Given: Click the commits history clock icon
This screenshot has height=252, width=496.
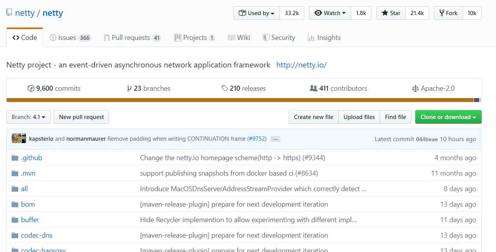Looking at the screenshot, I should point(31,88).
